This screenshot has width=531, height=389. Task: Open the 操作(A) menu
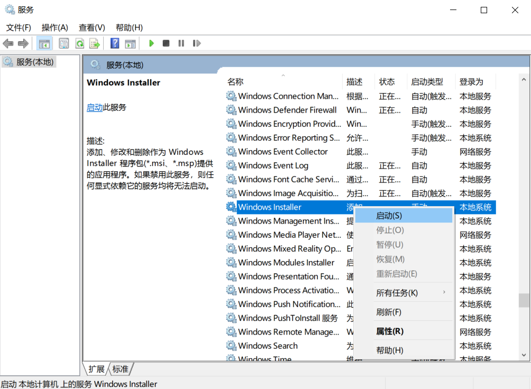[55, 28]
